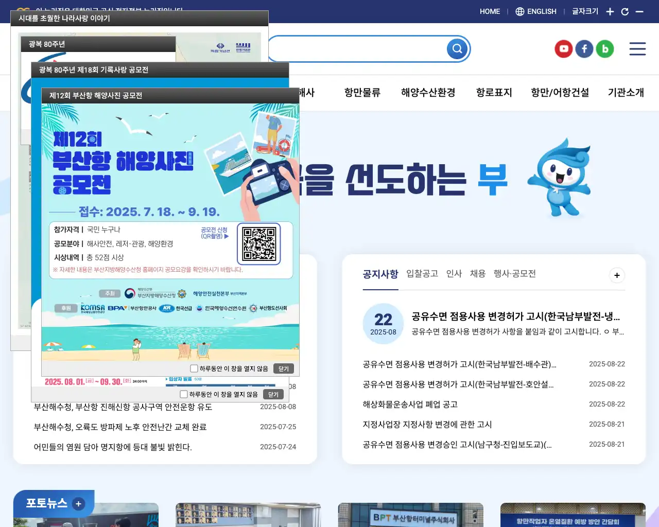
Task: Click the QR code on 해양사진 공모전 popup
Action: point(259,244)
